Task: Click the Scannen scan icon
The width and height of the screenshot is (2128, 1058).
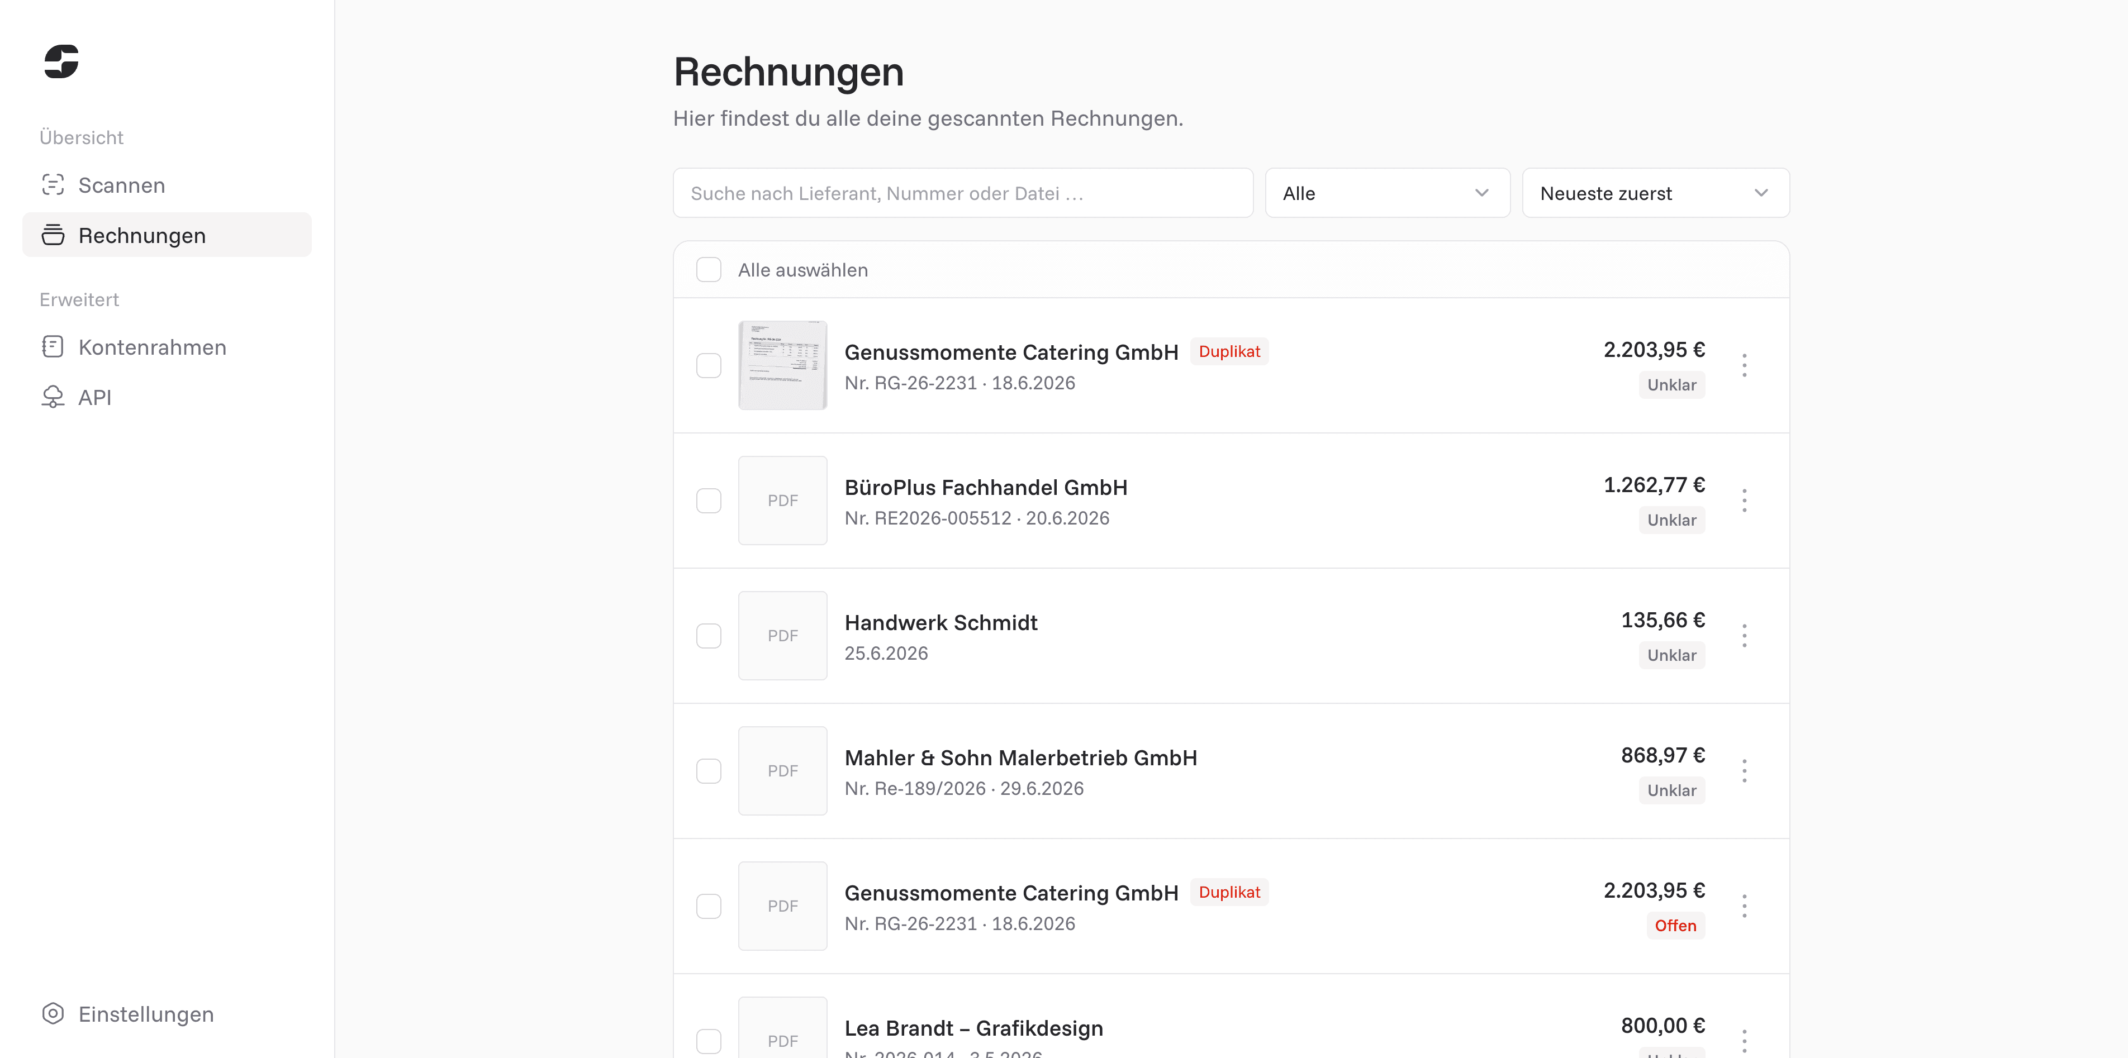Action: pos(53,185)
